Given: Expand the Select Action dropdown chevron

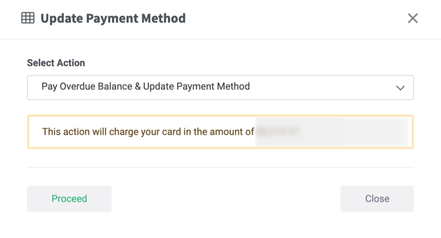Looking at the screenshot, I should coord(400,88).
